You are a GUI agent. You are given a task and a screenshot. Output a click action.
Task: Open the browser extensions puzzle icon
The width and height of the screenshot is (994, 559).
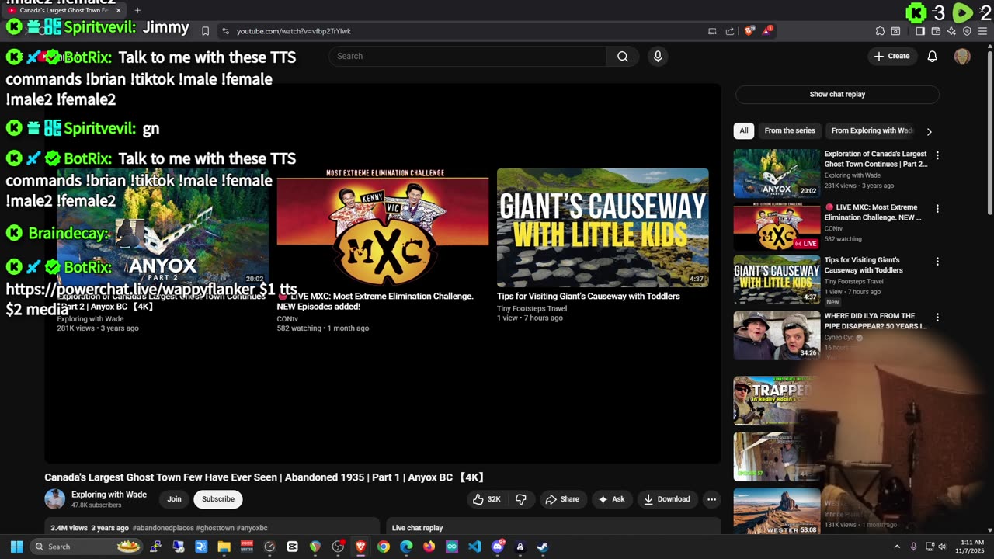[x=880, y=31]
